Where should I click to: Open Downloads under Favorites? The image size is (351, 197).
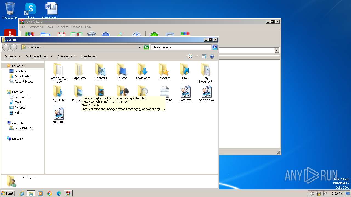pyautogui.click(x=22, y=76)
